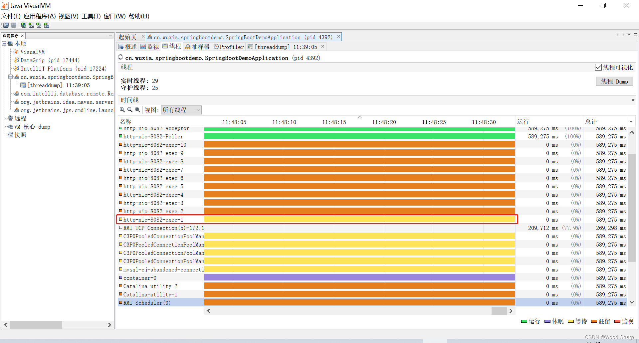This screenshot has width=639, height=343.
Task: Click the 远程 (Remote) node icon
Action: pyautogui.click(x=10, y=118)
